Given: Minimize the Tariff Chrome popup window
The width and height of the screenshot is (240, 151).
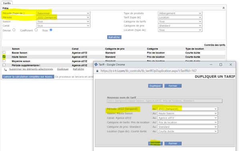Looking at the screenshot, I should [211, 64].
